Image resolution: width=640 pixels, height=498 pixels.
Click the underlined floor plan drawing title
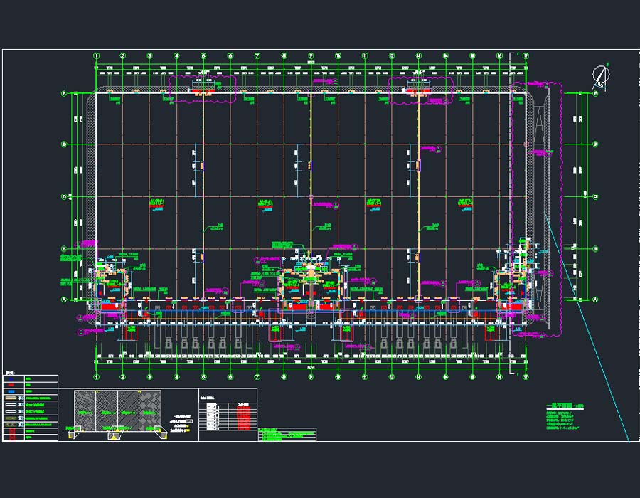point(565,406)
